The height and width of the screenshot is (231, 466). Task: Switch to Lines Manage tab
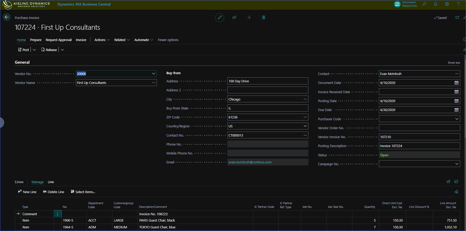pos(37,182)
